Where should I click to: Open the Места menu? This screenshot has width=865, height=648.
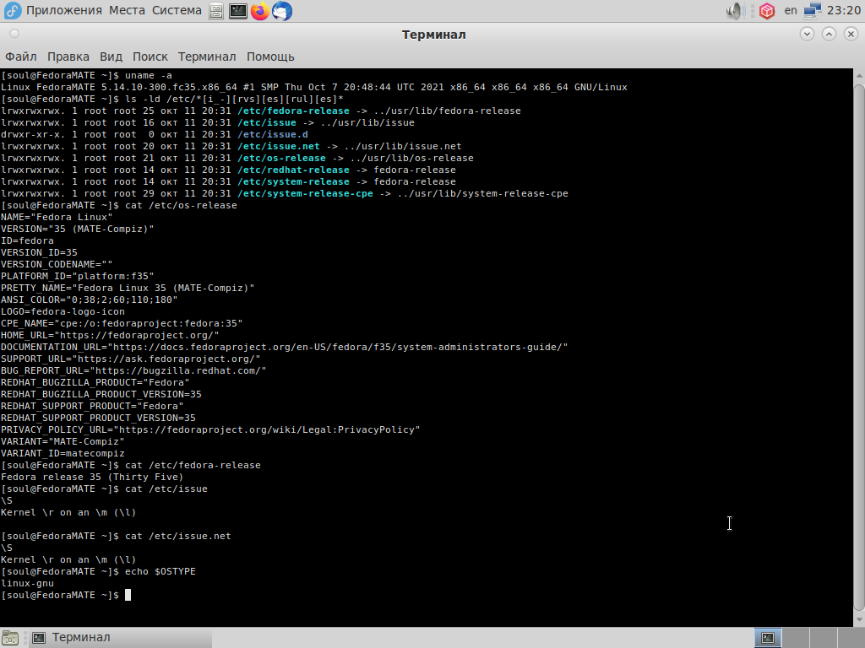click(x=127, y=10)
